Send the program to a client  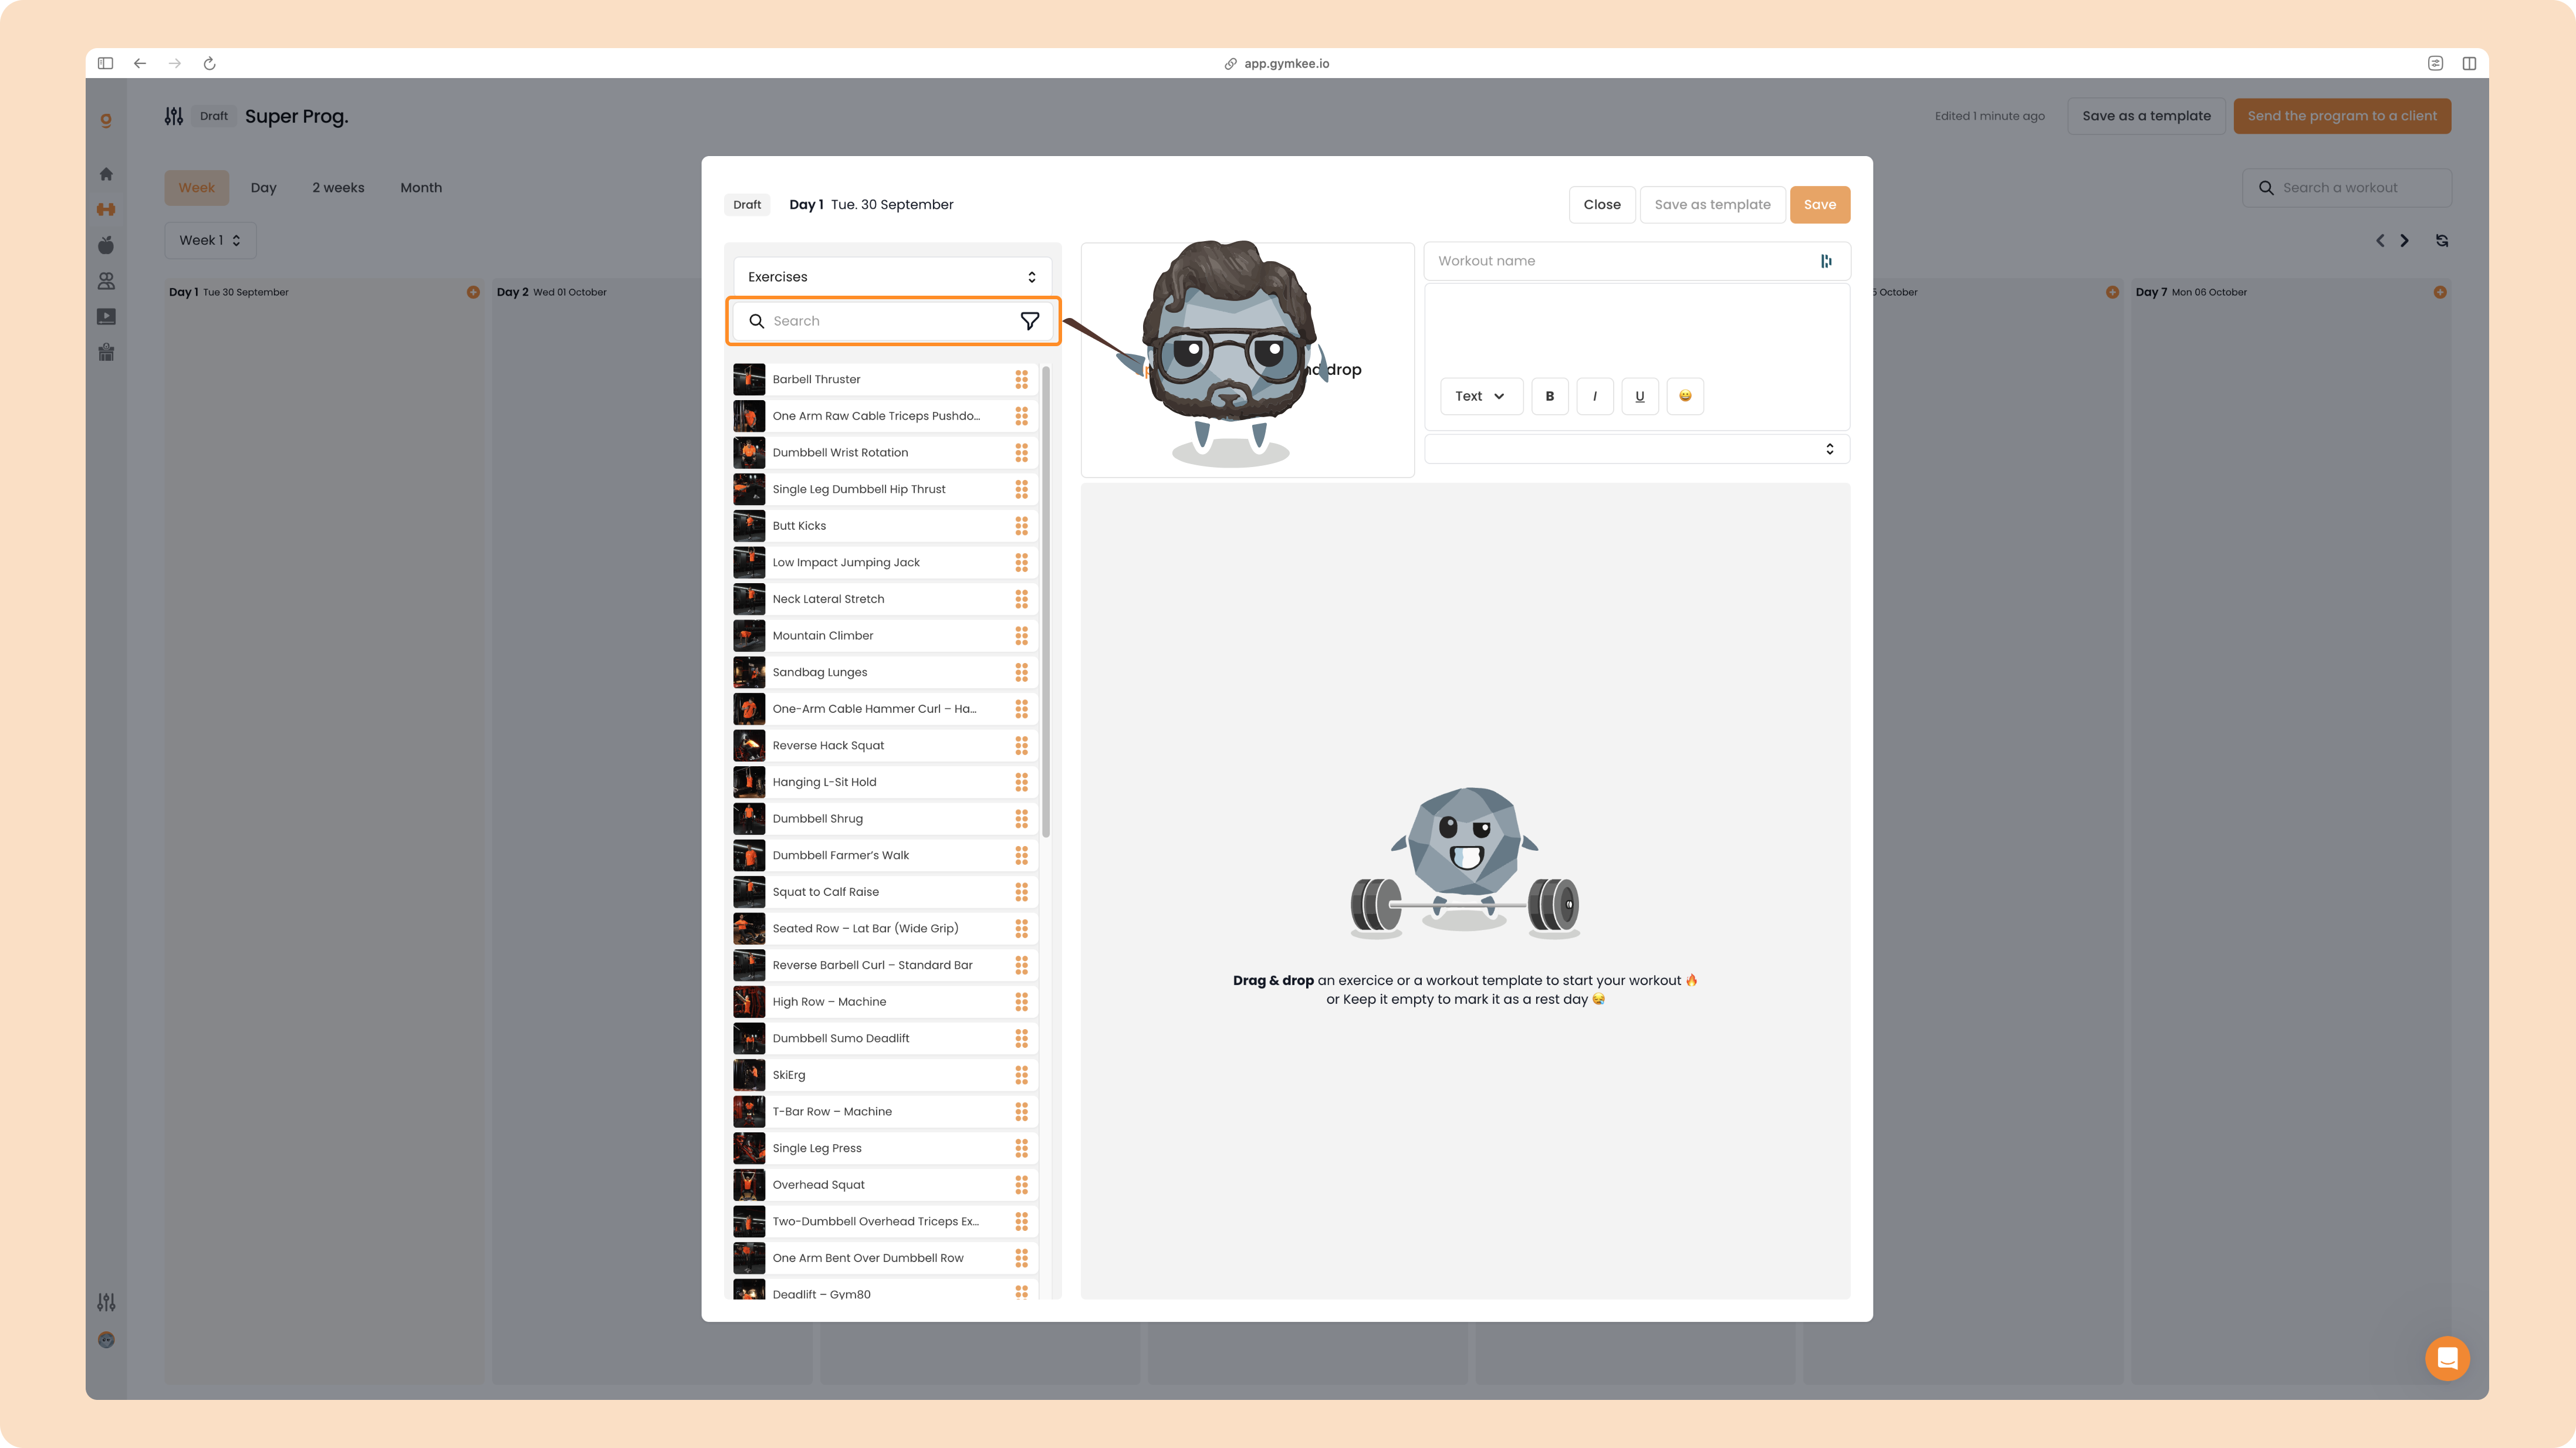(x=2342, y=116)
